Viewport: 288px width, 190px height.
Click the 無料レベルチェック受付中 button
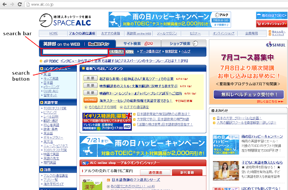tap(249, 94)
